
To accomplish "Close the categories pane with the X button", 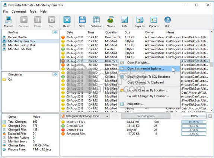I will tap(210, 116).
